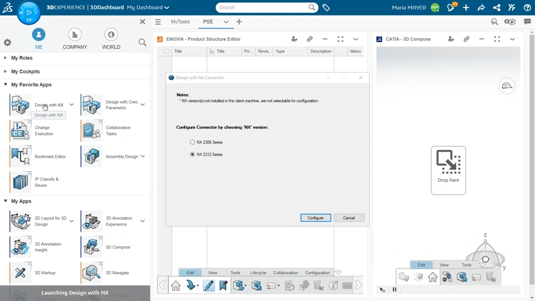Maximize the 3D Compose widget
This screenshot has width=535, height=301.
[x=497, y=39]
